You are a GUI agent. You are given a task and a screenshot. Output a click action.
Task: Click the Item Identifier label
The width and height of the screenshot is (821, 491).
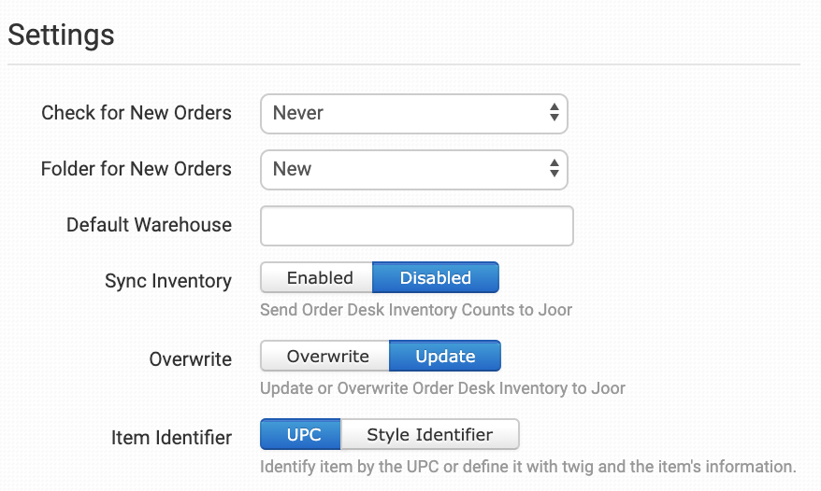(171, 438)
